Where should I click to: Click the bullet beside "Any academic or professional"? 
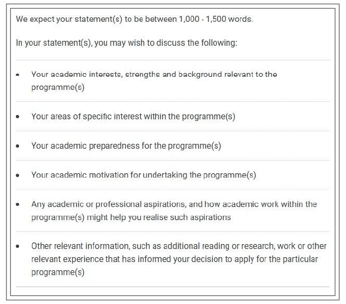[x=18, y=205]
